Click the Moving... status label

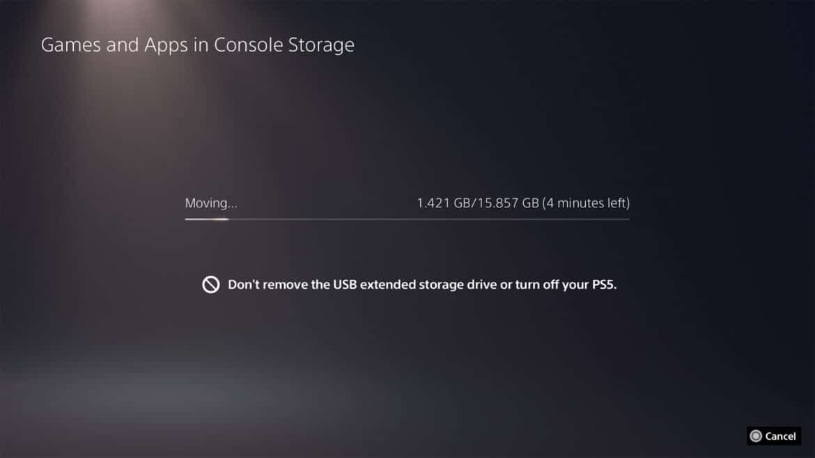point(211,203)
